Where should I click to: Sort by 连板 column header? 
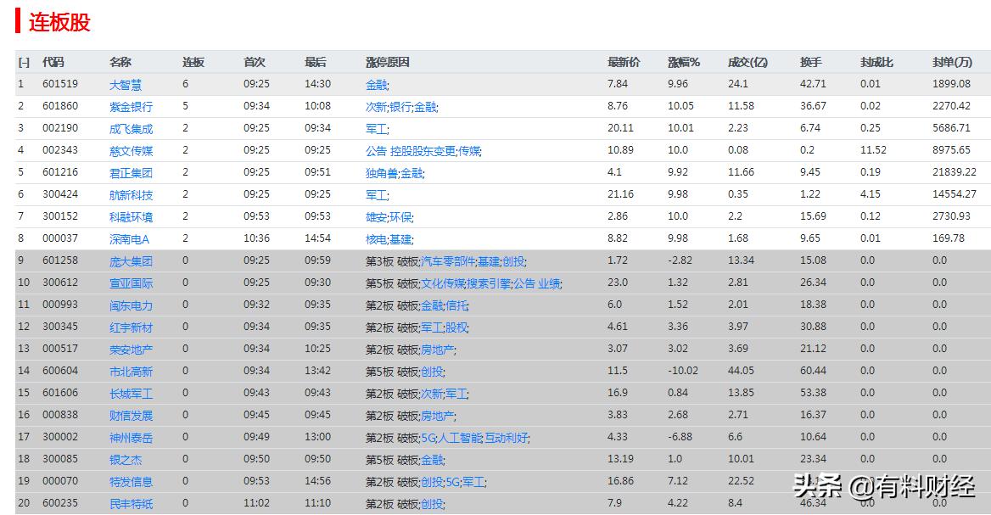pos(193,62)
